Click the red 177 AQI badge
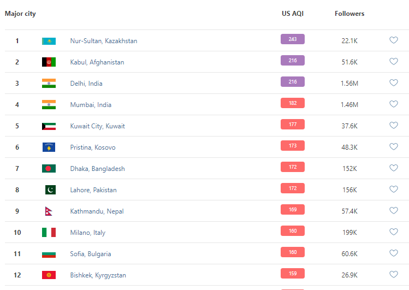 (x=293, y=125)
